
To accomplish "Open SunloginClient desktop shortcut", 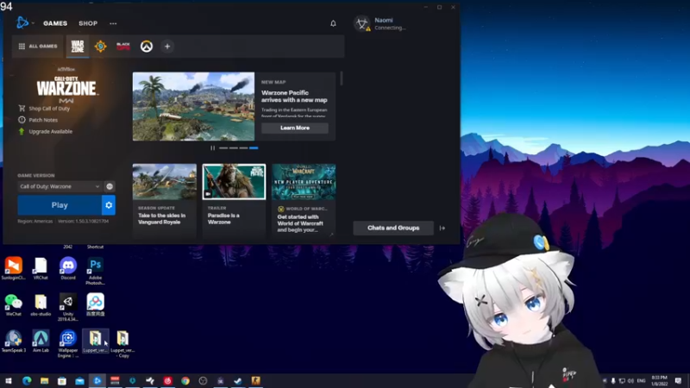I will click(14, 268).
